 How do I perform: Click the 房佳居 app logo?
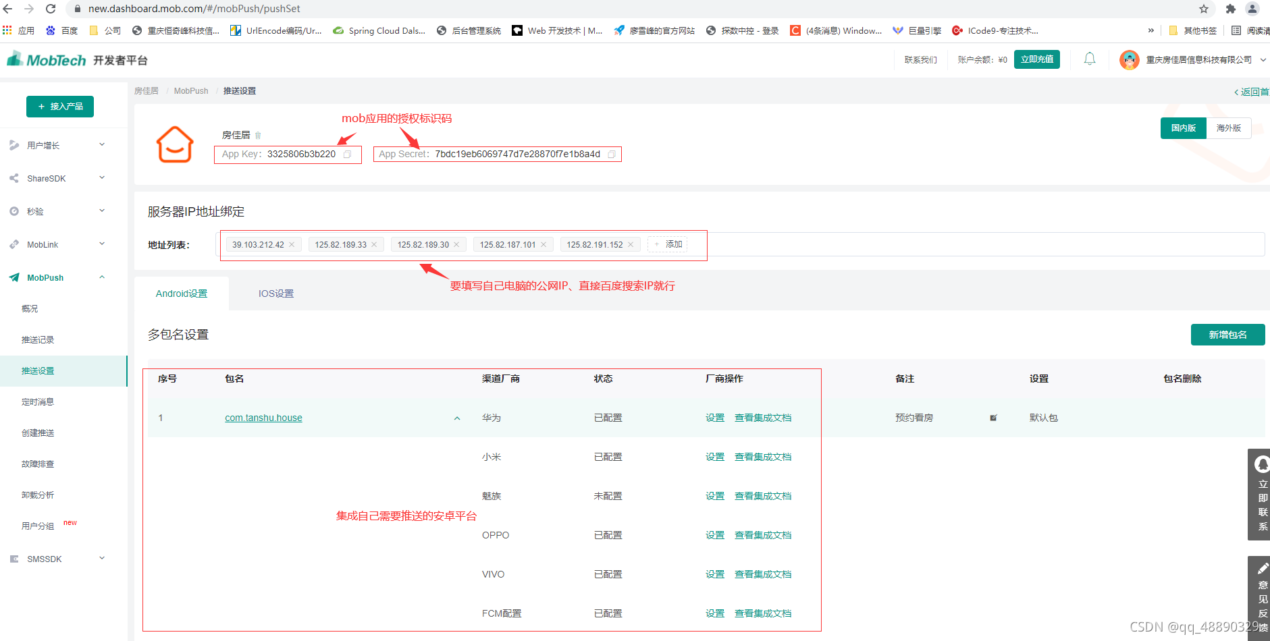pyautogui.click(x=175, y=144)
